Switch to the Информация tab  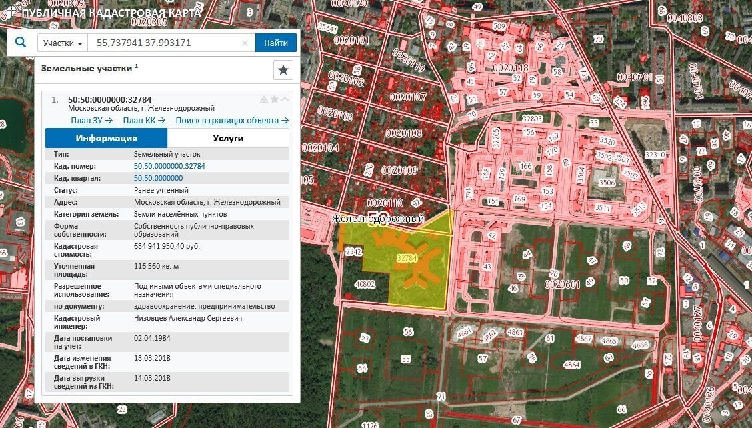pyautogui.click(x=107, y=137)
